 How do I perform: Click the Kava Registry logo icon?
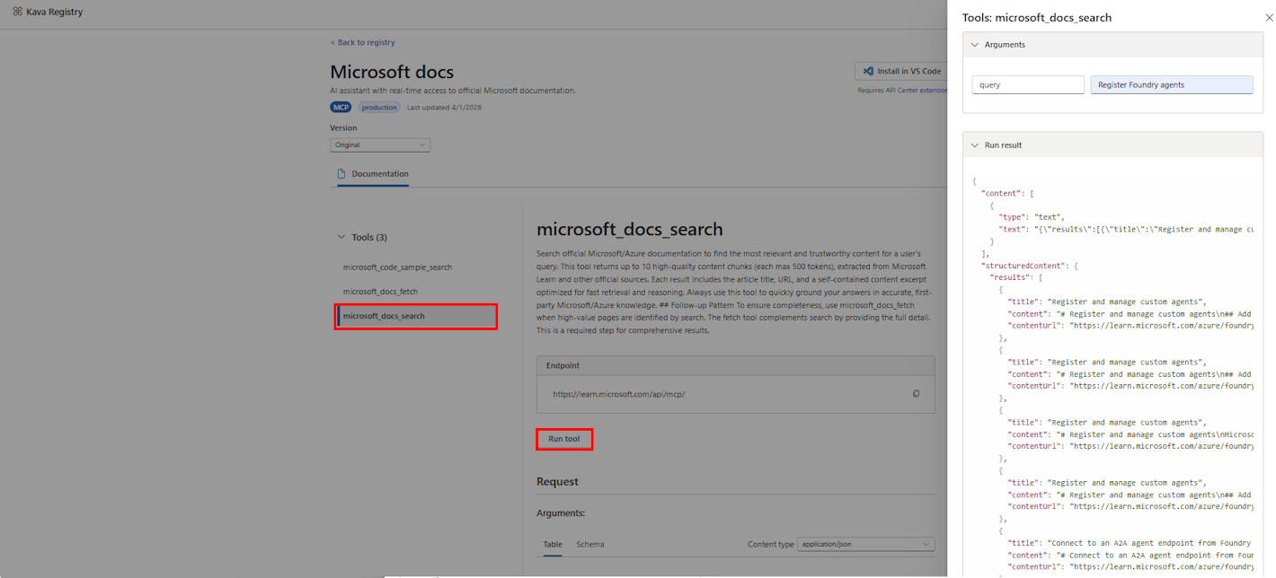(17, 12)
